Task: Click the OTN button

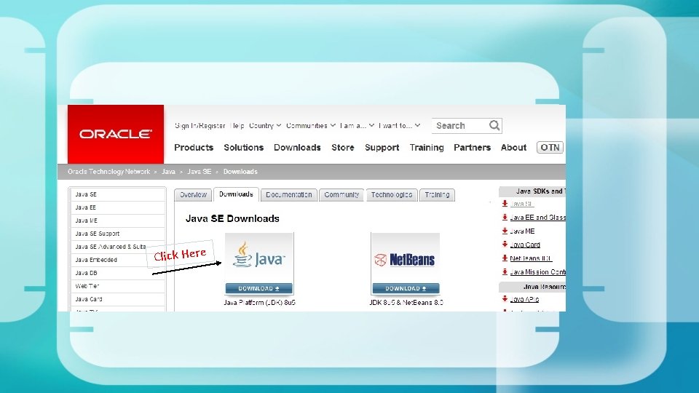Action: (x=550, y=148)
